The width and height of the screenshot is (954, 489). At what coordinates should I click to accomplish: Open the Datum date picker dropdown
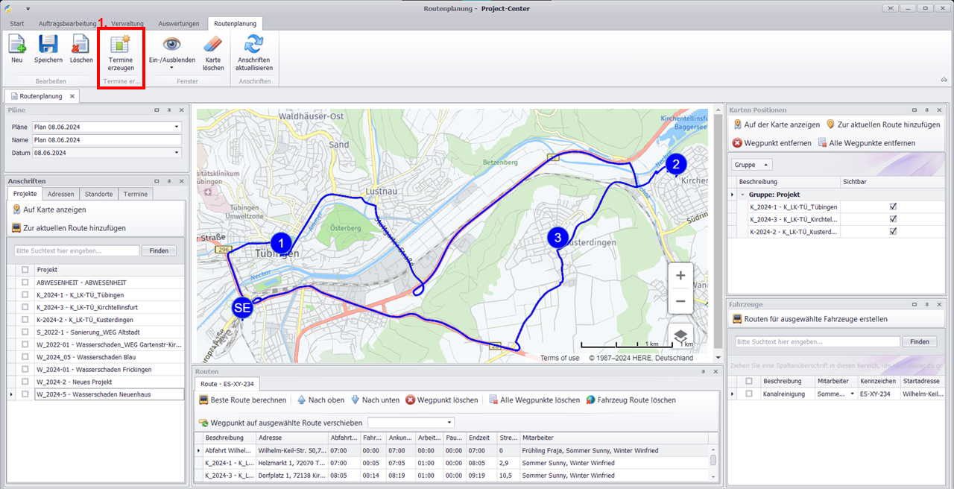click(177, 153)
